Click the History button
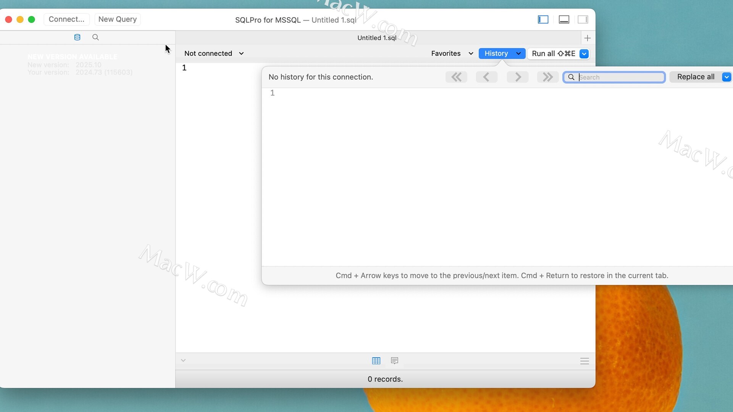Image resolution: width=733 pixels, height=412 pixels. click(x=502, y=53)
